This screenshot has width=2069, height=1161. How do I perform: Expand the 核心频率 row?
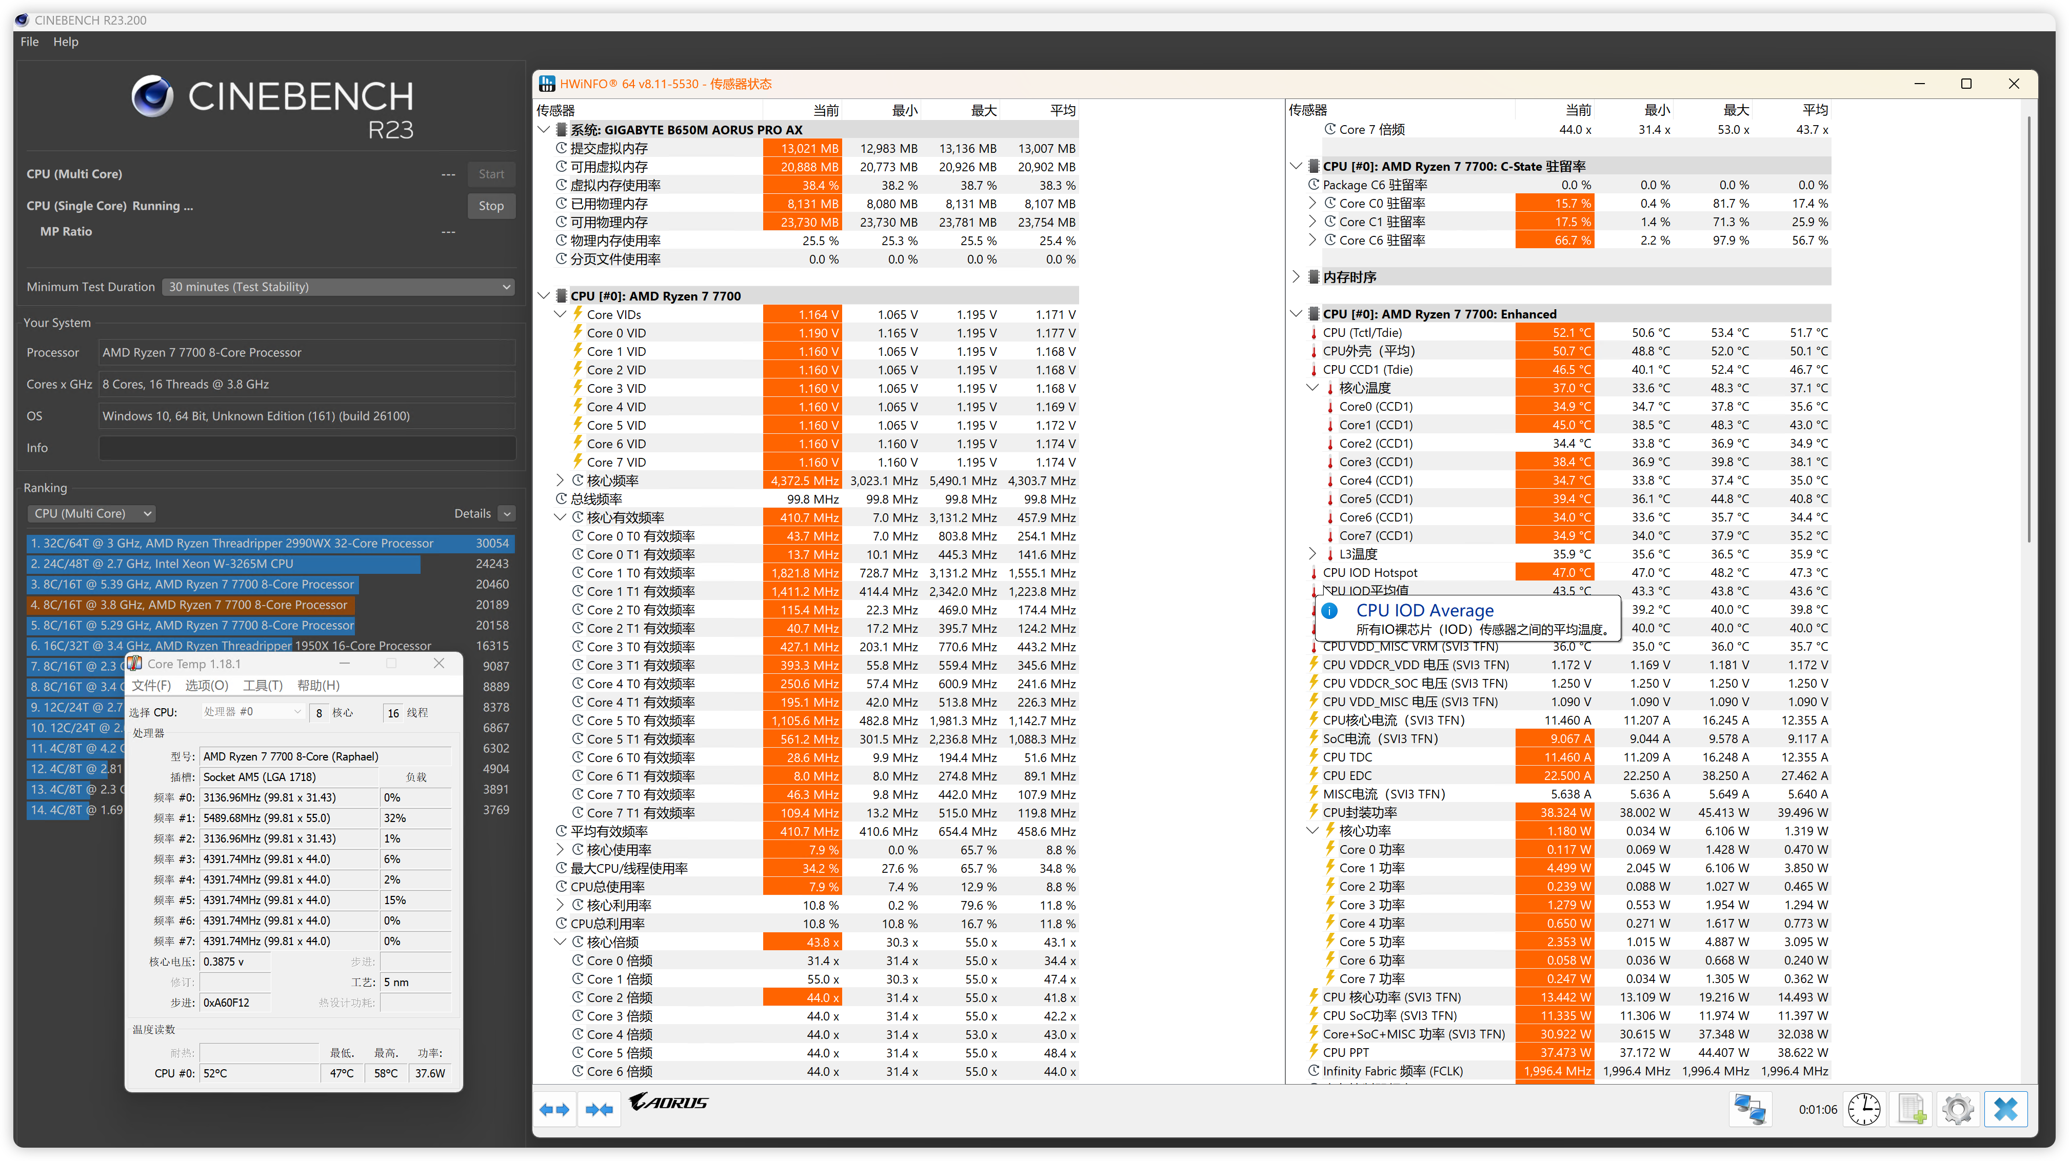561,481
